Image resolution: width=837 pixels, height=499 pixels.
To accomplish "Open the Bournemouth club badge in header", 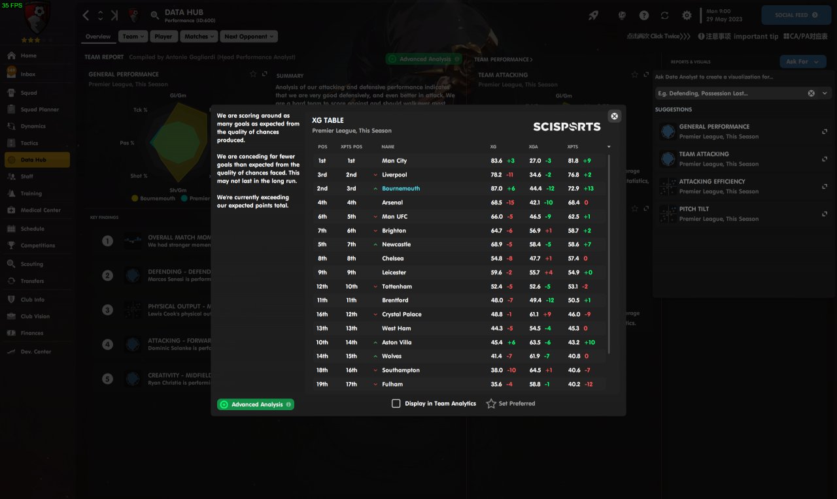I will pos(134,15).
